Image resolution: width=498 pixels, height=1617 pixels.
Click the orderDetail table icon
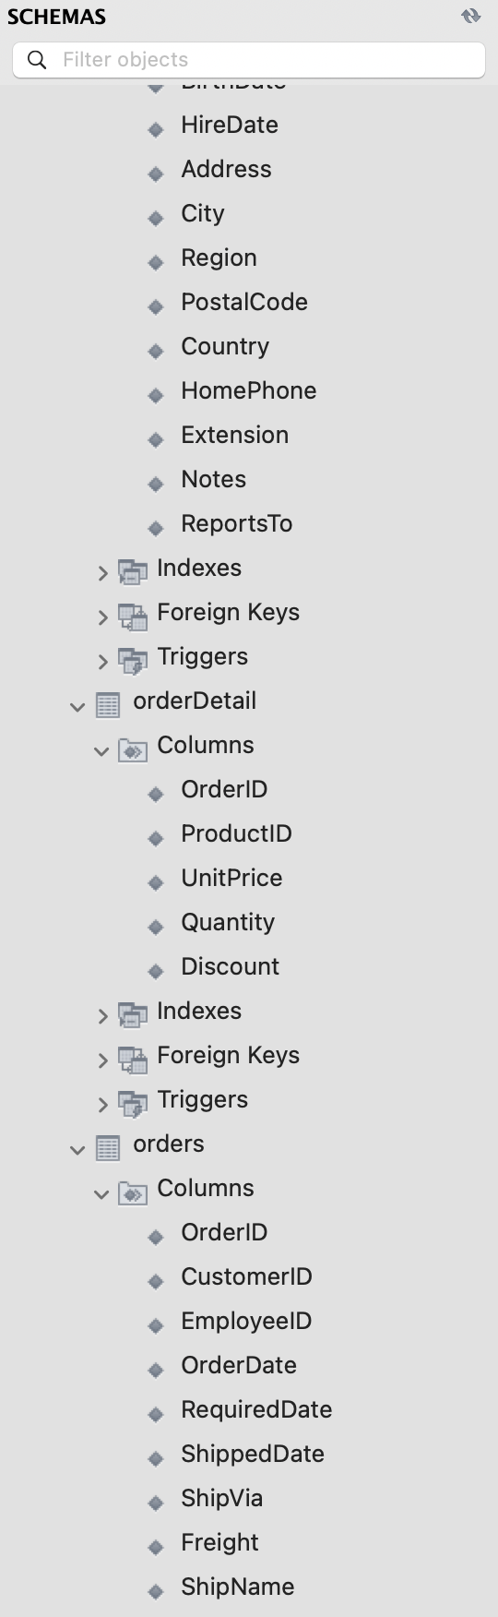pos(108,705)
